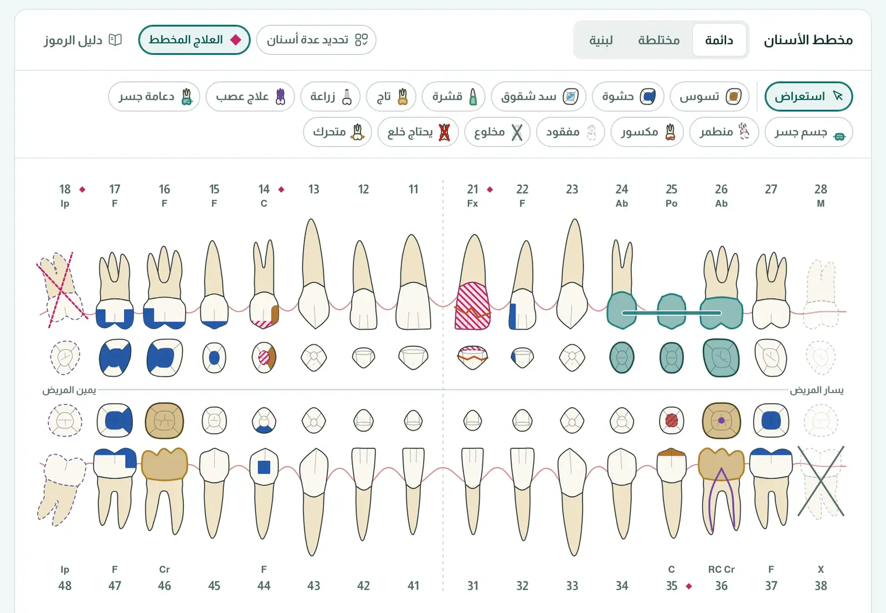
Task: Select impacted tooth 48 side view
Action: [62, 489]
